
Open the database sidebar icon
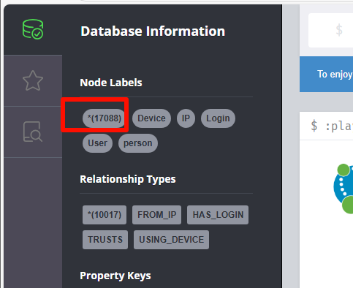(x=33, y=29)
